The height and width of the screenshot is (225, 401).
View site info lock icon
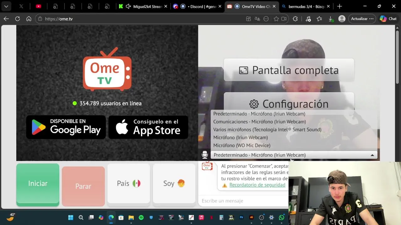coord(40,19)
